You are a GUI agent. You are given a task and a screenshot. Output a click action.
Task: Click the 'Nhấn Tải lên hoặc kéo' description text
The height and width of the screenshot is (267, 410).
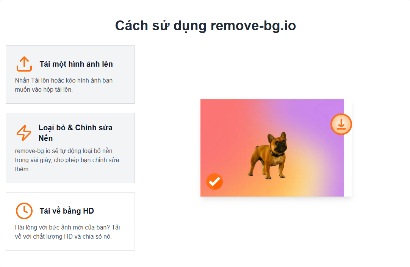tap(64, 85)
